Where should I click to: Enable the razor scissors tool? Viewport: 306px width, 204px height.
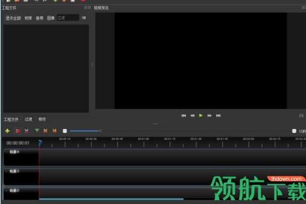(x=27, y=131)
